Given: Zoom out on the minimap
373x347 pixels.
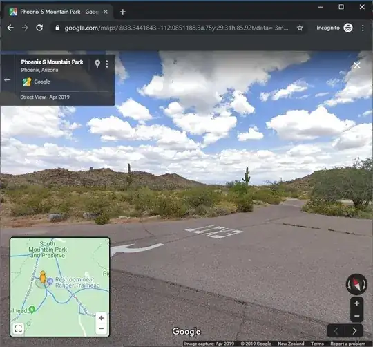Looking at the screenshot, I should pos(102,328).
